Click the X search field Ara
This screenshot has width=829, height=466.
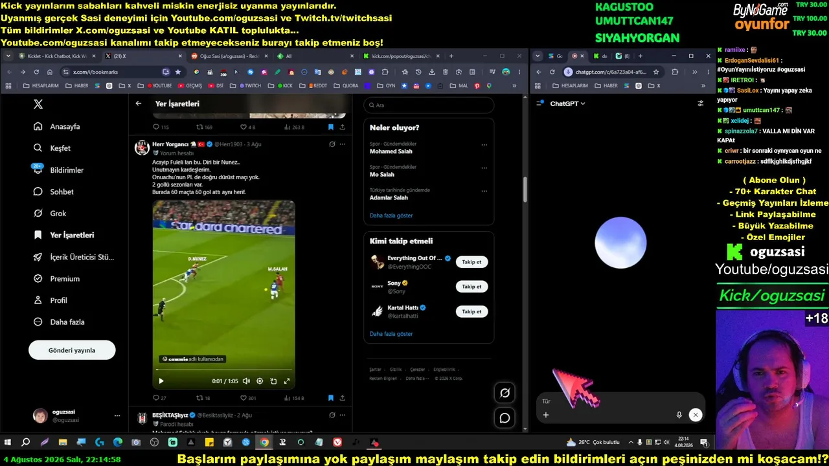[429, 105]
